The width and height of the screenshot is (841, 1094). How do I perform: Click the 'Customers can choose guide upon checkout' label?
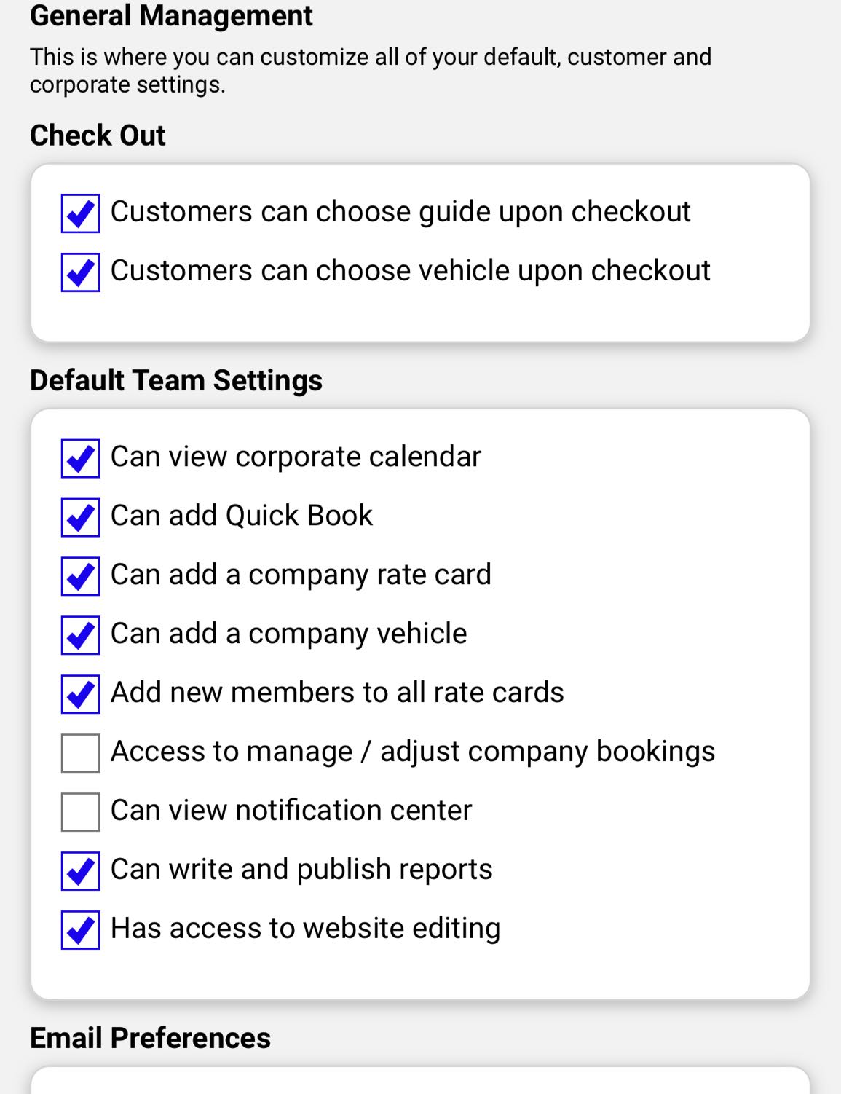click(x=400, y=212)
